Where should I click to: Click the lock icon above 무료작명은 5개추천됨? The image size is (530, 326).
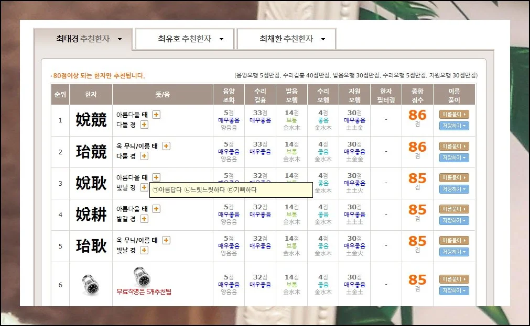tap(139, 276)
